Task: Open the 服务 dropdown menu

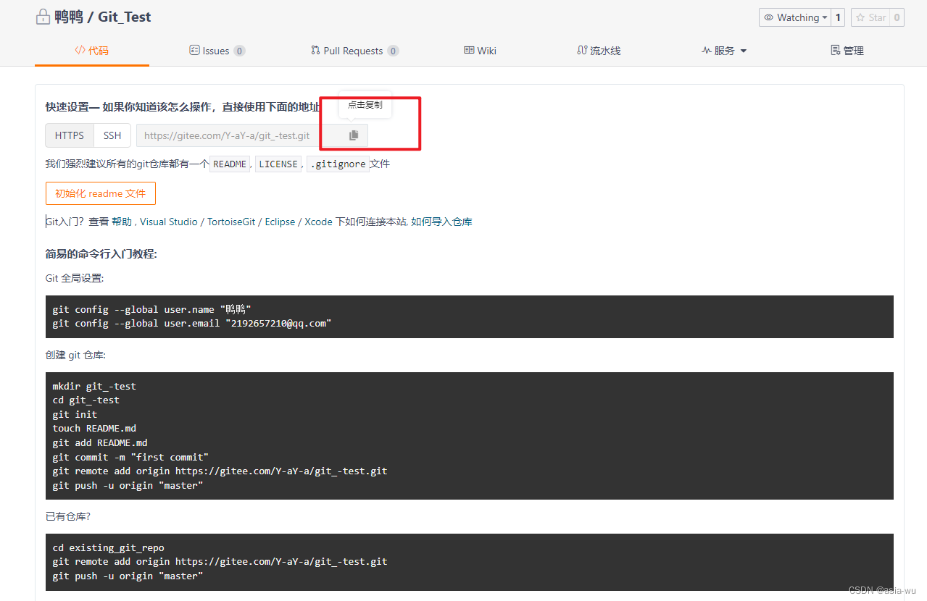Action: (724, 51)
